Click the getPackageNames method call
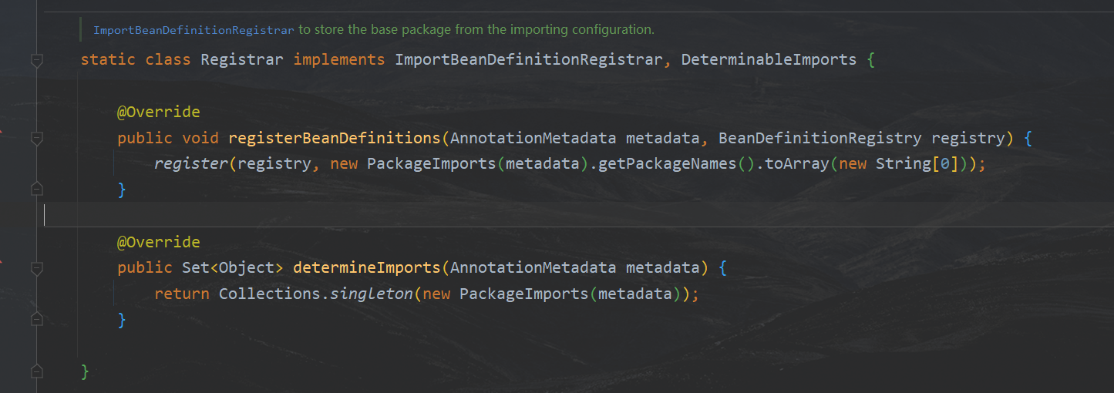This screenshot has width=1114, height=393. [x=672, y=163]
